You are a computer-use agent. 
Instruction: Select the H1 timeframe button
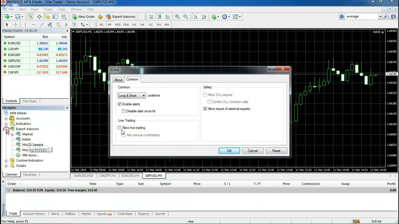(134, 25)
